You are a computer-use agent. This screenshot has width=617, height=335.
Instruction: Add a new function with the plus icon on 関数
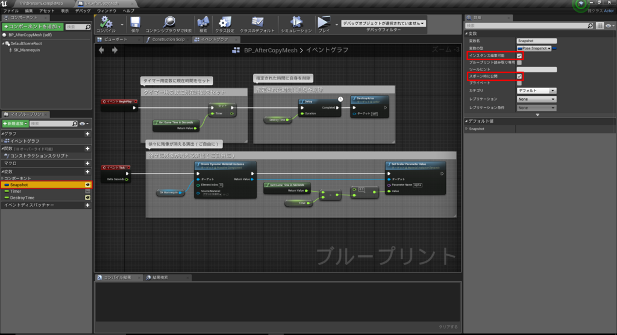87,148
